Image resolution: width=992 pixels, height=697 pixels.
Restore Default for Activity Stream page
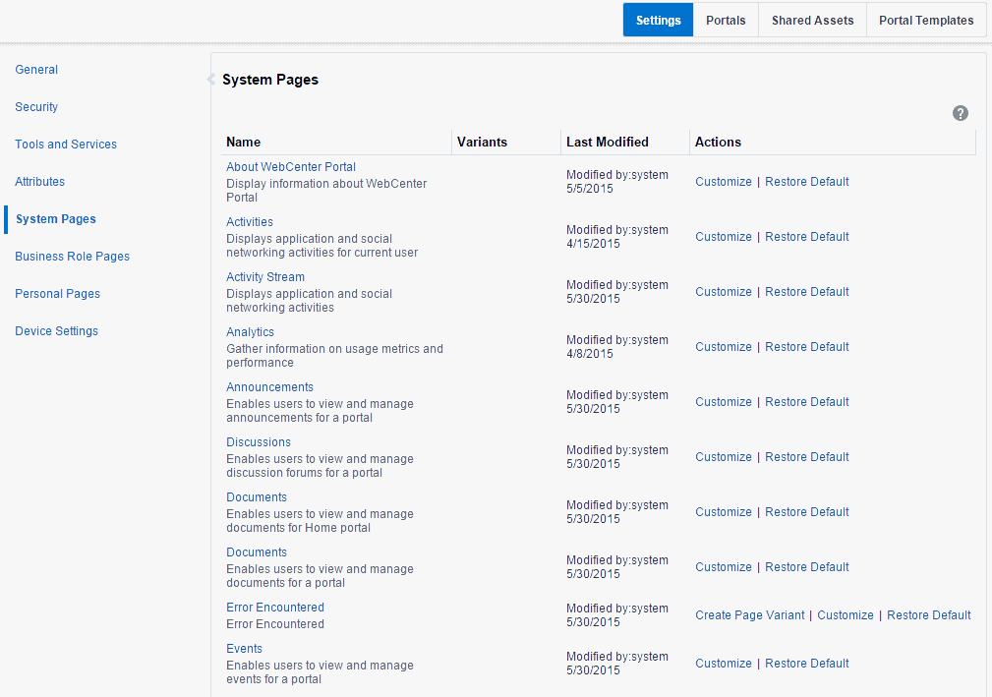[x=806, y=292]
